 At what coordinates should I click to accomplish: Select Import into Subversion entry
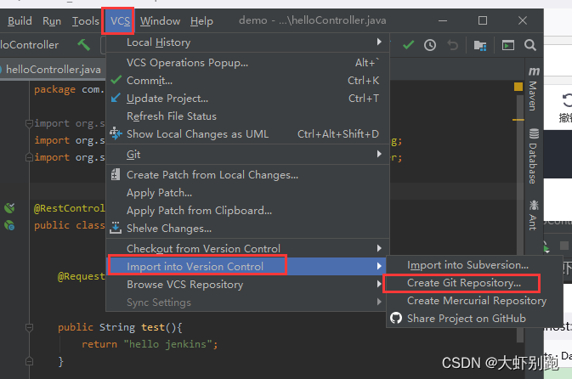click(x=467, y=265)
